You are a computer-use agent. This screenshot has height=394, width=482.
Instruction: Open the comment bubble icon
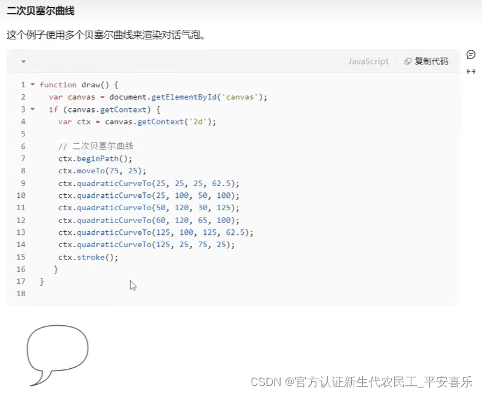coord(470,55)
